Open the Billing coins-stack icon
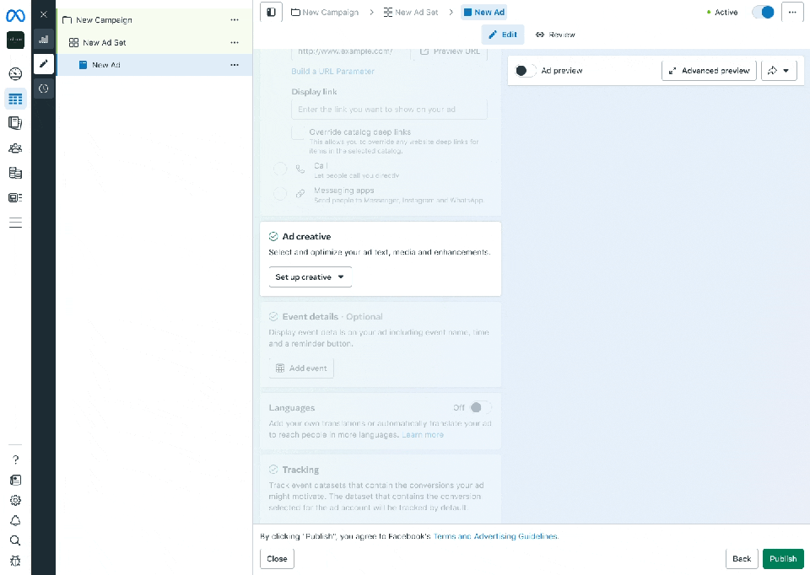 pyautogui.click(x=15, y=173)
